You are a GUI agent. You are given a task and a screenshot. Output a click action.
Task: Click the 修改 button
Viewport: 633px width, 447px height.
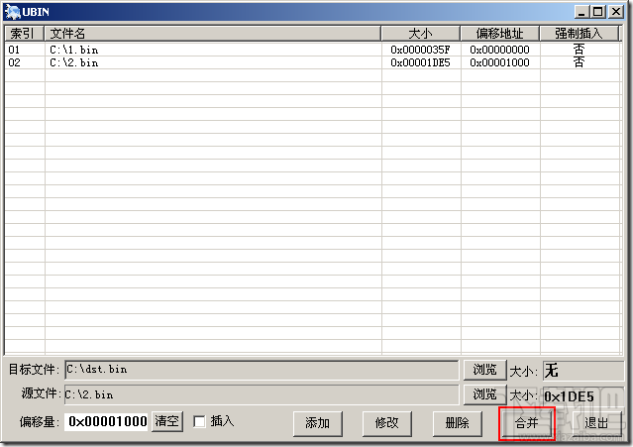coord(386,423)
